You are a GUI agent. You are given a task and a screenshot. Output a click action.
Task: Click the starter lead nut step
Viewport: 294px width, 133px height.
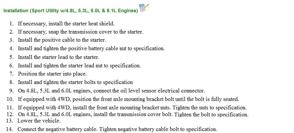pyautogui.click(x=79, y=66)
